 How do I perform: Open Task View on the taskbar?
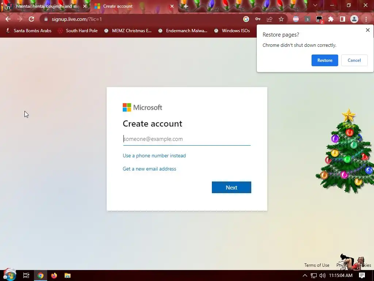pos(26,276)
